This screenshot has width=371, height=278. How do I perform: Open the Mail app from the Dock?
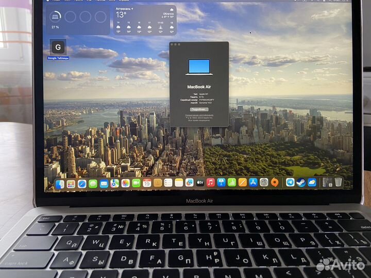(x=104, y=184)
